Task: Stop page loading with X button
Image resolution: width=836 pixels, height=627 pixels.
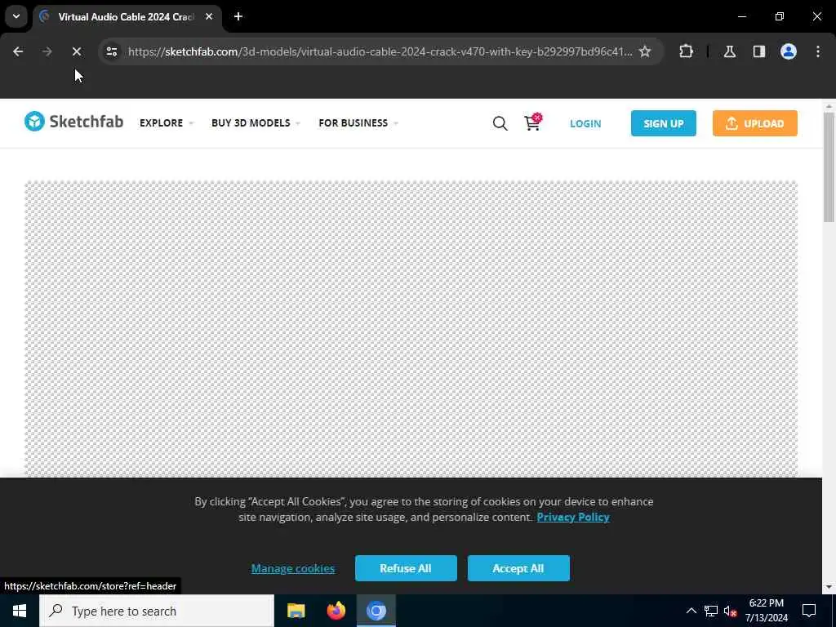Action: click(76, 51)
